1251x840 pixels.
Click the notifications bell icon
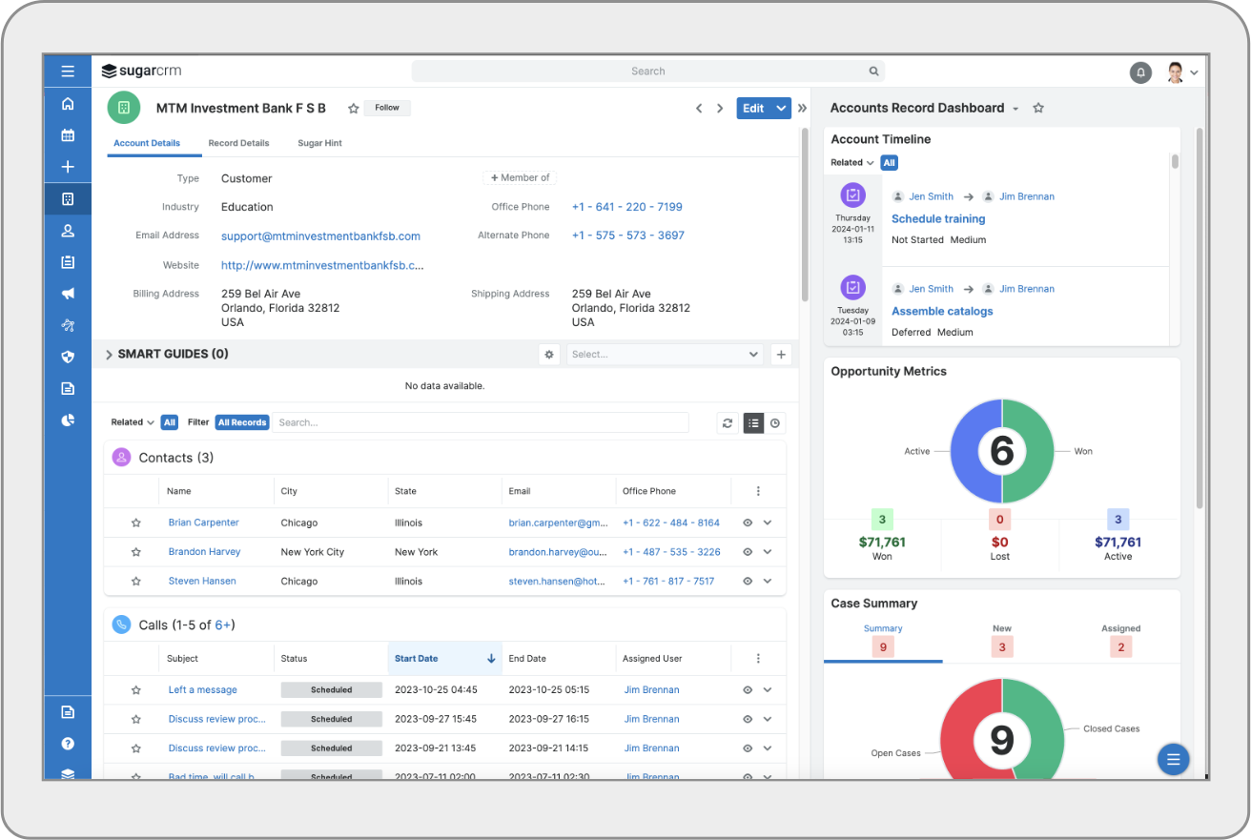point(1140,72)
